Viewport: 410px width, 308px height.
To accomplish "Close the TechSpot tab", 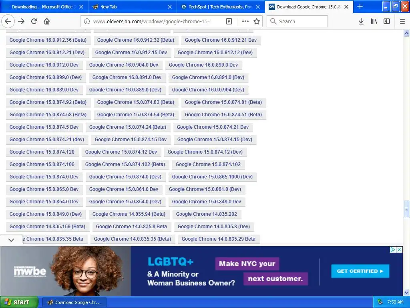I will point(258,7).
